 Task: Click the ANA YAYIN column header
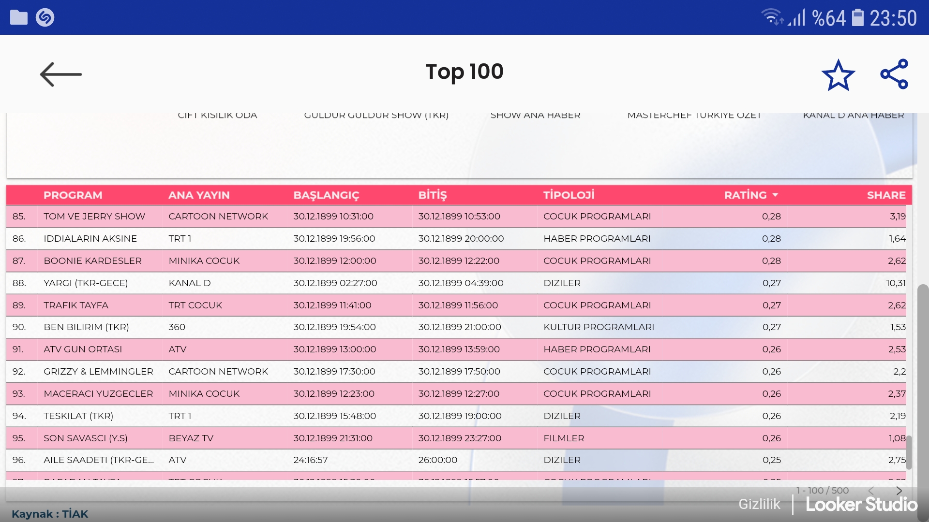(x=199, y=195)
